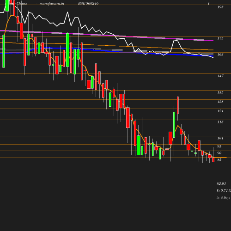Select the 135 price level label
Image resolution: width=231 pixels, height=231 pixels.
click(220, 92)
